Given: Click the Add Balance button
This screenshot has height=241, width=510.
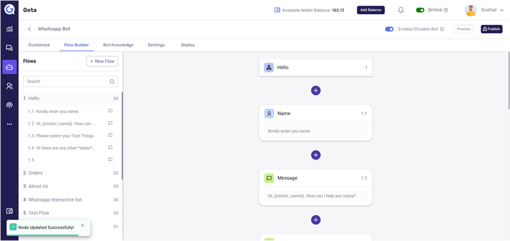Looking at the screenshot, I should point(371,10).
